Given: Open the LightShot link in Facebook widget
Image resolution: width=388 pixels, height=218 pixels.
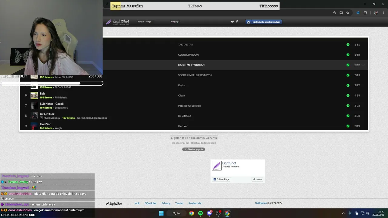Looking at the screenshot, I should 229,163.
